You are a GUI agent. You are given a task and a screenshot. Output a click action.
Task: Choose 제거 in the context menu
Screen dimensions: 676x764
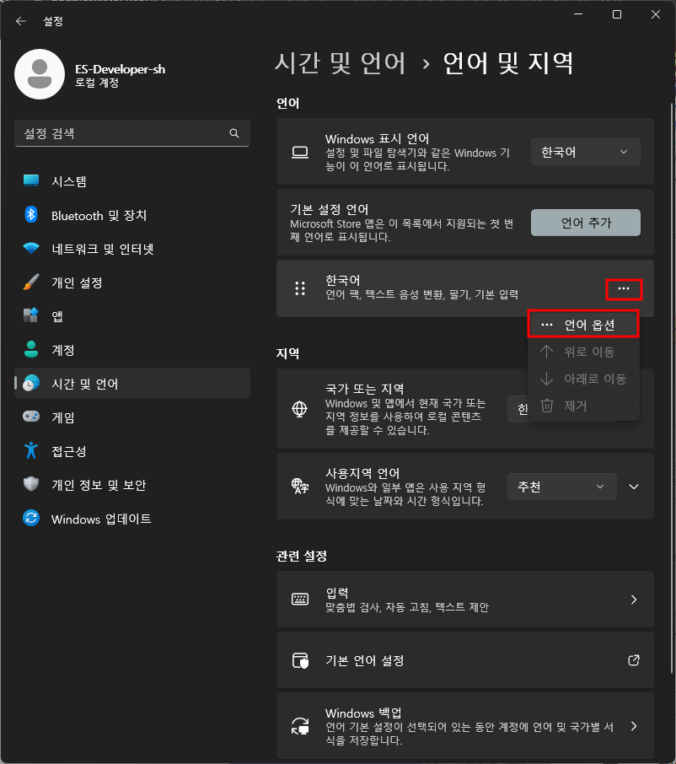(x=583, y=406)
